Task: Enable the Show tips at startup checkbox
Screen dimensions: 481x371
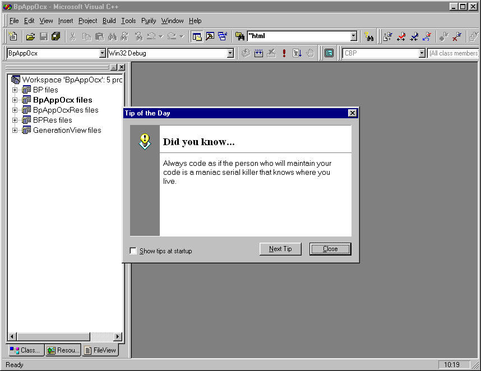Action: coord(133,251)
